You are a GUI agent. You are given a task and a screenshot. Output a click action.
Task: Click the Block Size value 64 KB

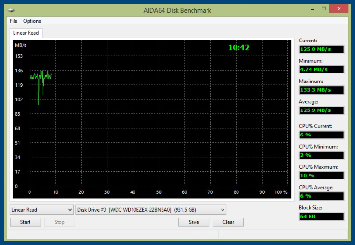tap(322, 217)
